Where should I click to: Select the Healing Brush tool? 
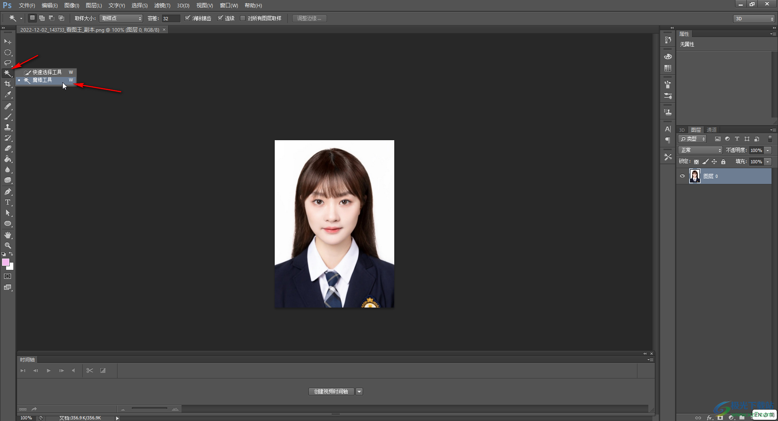click(8, 106)
